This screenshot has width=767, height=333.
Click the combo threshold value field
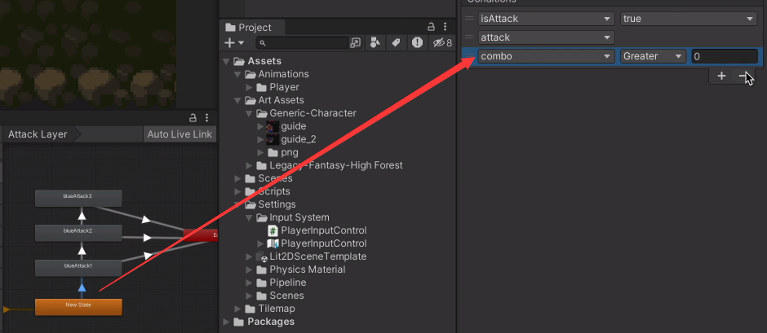click(x=725, y=56)
